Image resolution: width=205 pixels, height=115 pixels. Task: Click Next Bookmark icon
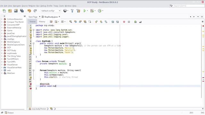coord(101,22)
